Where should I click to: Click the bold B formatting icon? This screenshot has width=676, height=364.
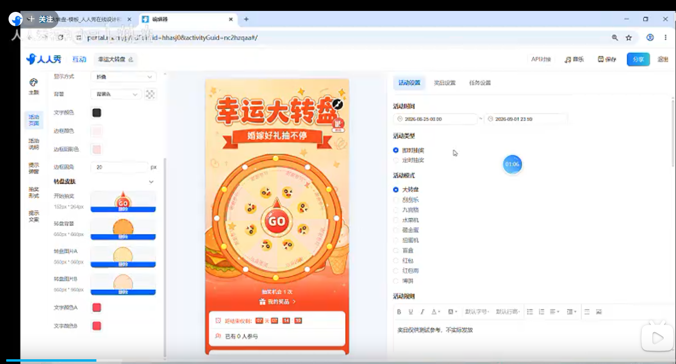click(x=399, y=312)
